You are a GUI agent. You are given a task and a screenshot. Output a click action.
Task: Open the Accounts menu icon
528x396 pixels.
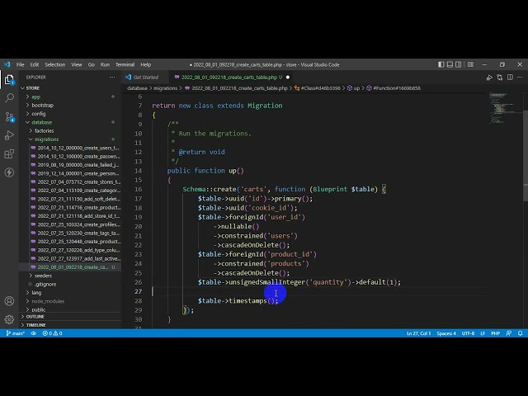[x=9, y=300]
